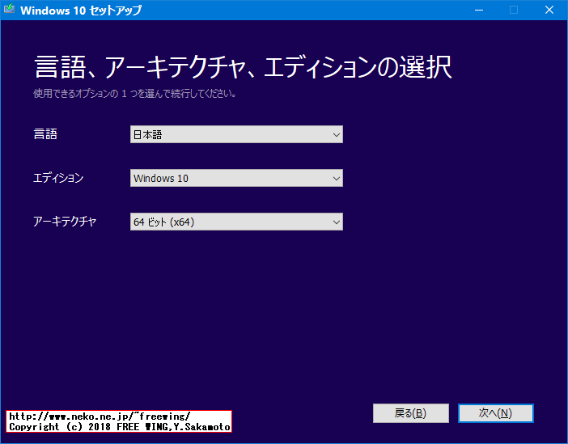568x444 pixels.
Task: Click the text 使用できるオプションの 1 つを選んで続行してください。
Action: 135,94
